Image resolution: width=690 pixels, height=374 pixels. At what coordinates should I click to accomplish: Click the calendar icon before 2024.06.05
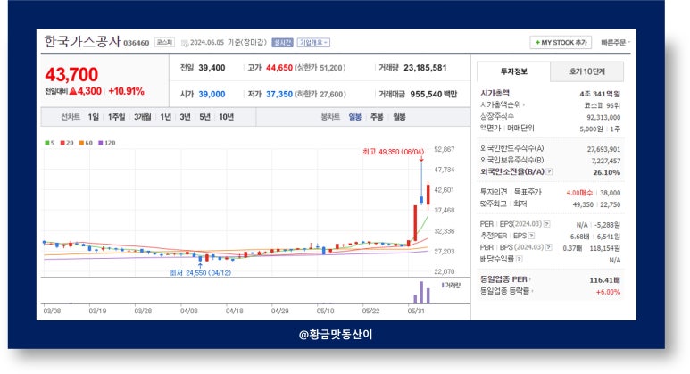click(185, 43)
